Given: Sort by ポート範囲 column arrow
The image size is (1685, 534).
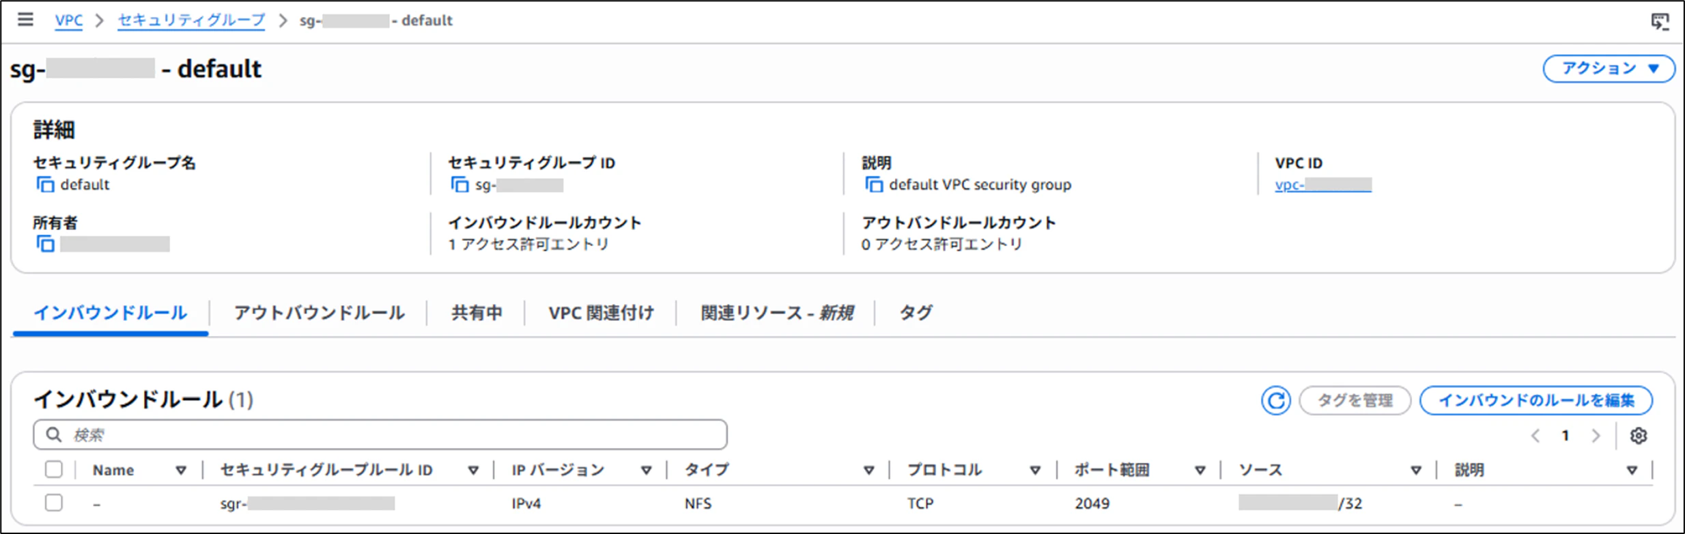Looking at the screenshot, I should [1200, 470].
